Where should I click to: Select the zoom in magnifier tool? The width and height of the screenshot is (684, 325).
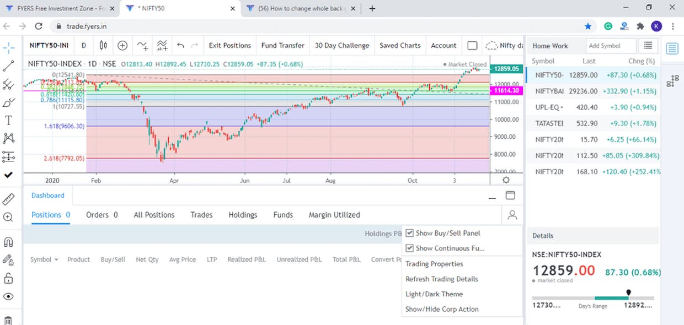coord(8,217)
